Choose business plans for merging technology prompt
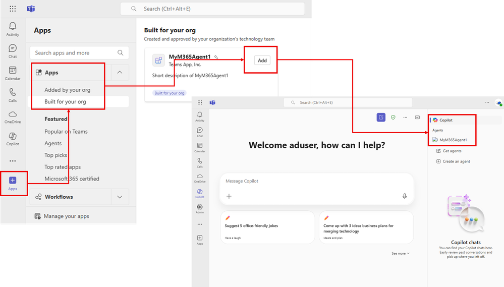The height and width of the screenshot is (287, 504). point(366,227)
